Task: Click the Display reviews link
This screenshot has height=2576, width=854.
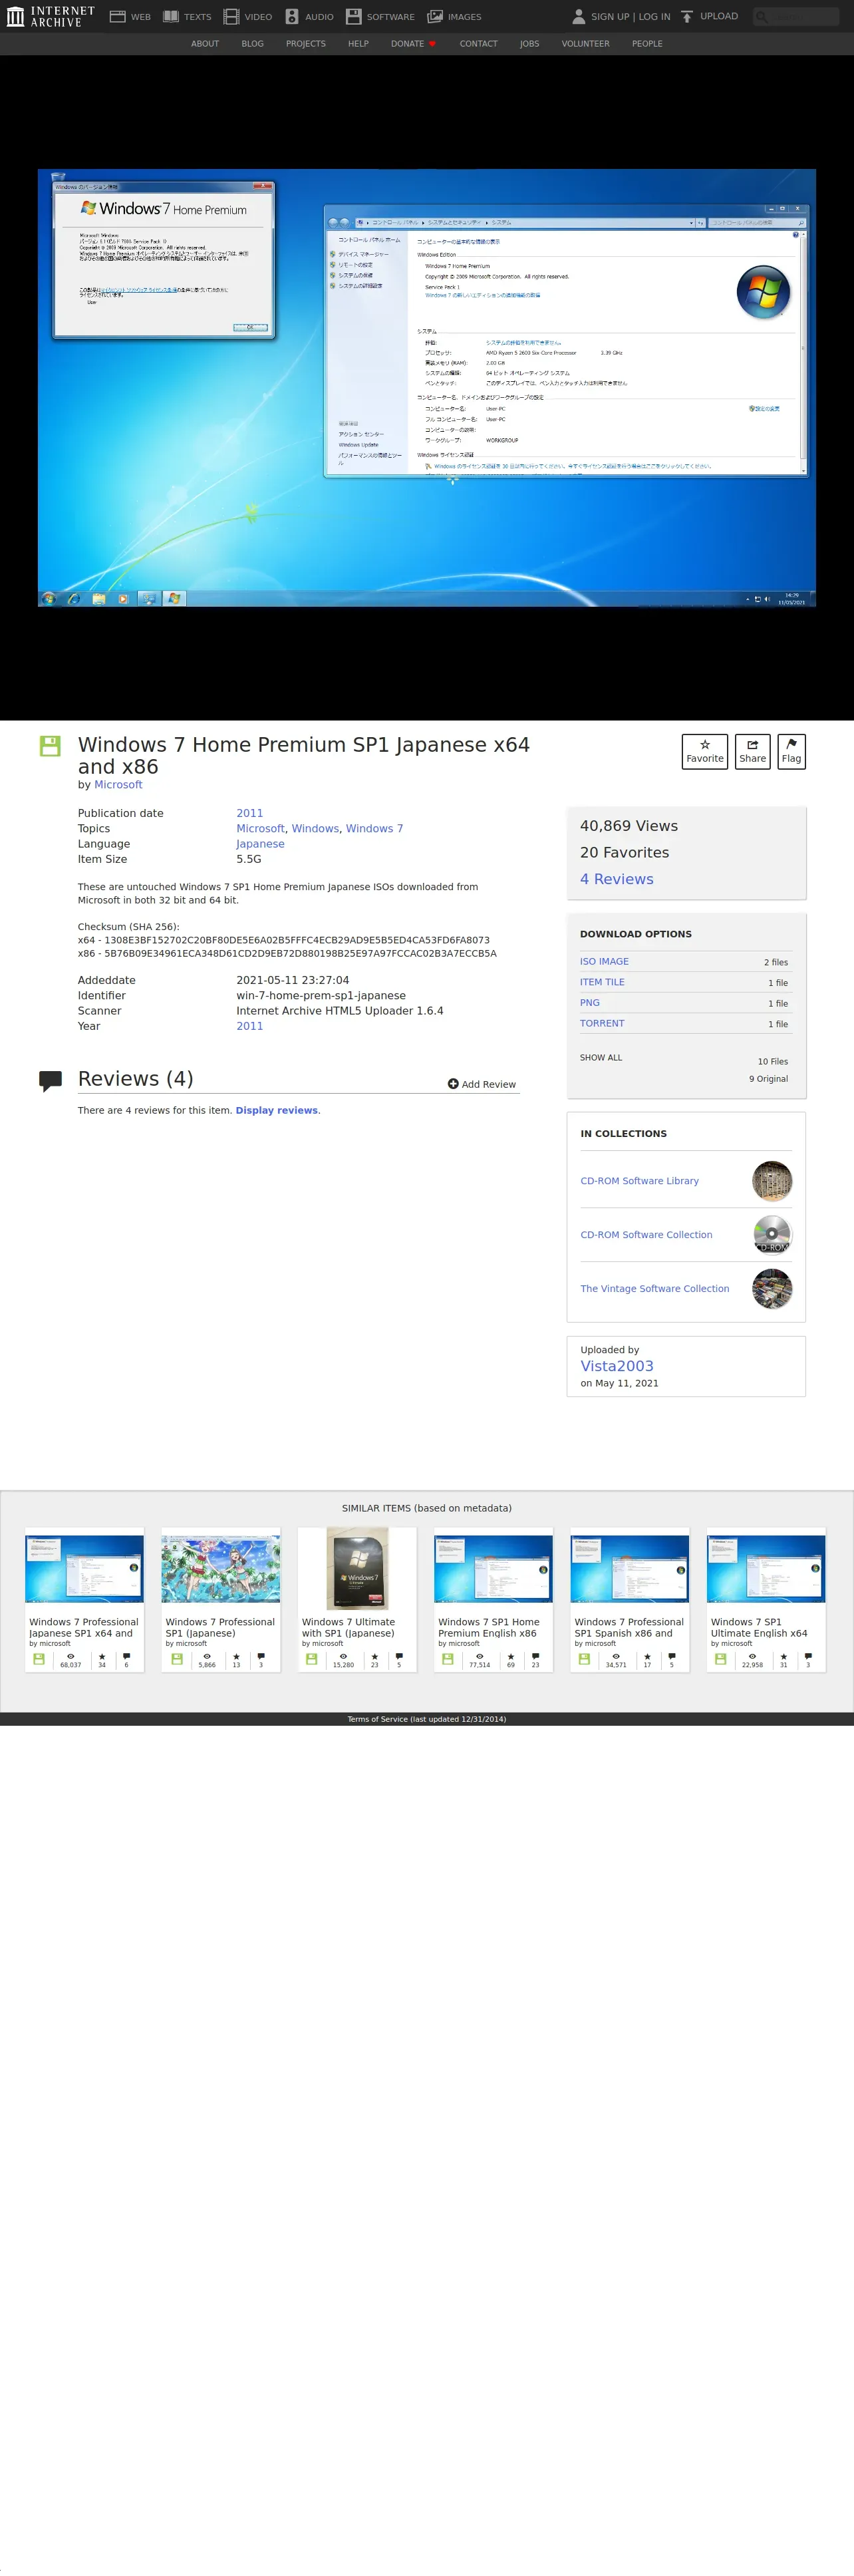Action: [277, 1110]
